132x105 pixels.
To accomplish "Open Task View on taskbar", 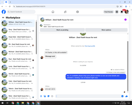I will tap(7, 103).
